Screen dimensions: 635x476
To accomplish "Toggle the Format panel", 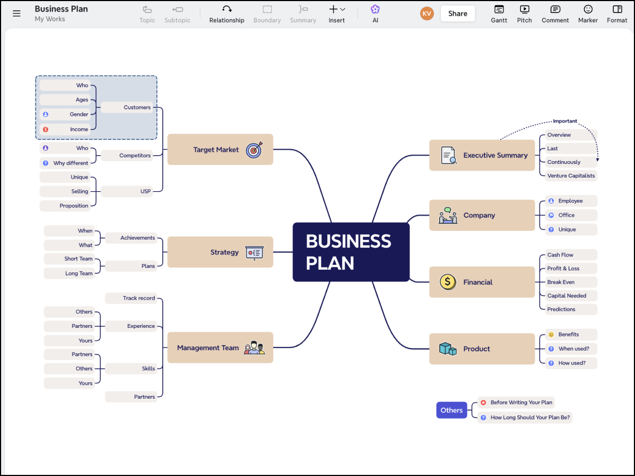I will (x=617, y=14).
